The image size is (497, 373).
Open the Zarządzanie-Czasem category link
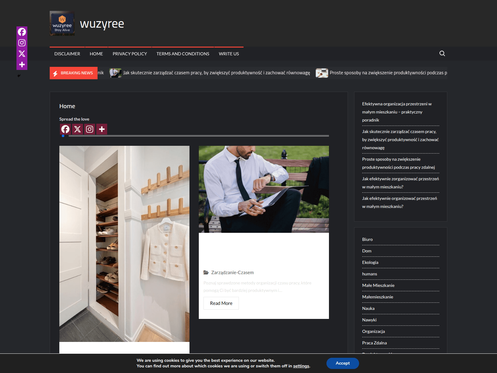pos(232,272)
